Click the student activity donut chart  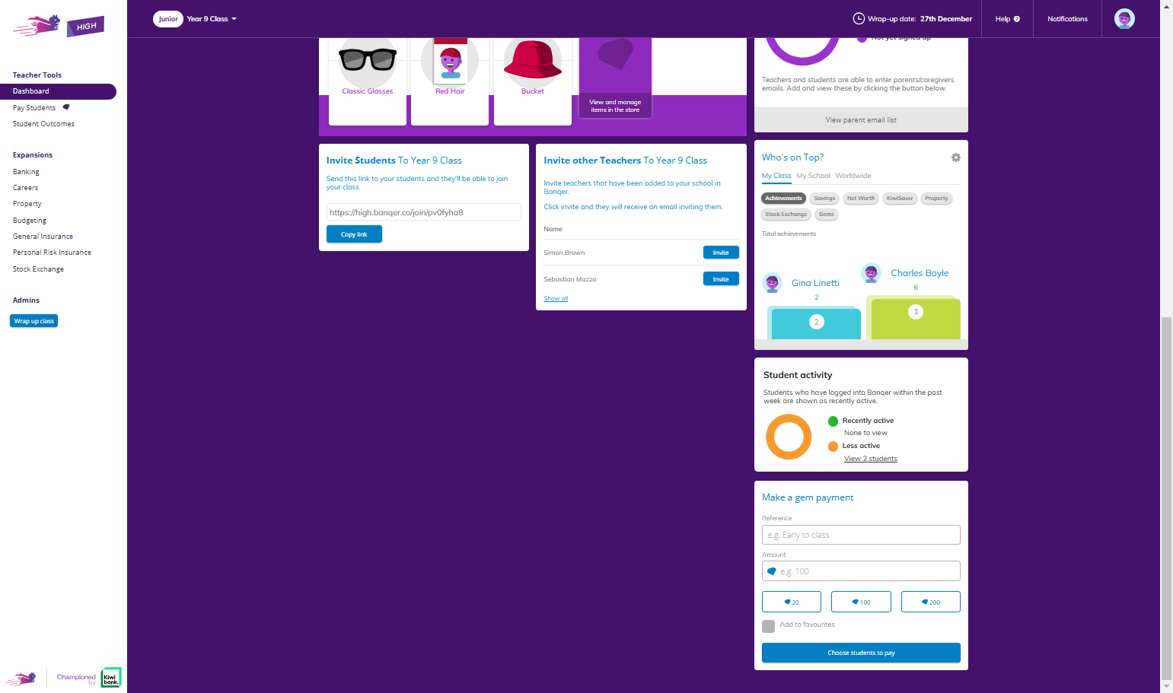pos(789,437)
